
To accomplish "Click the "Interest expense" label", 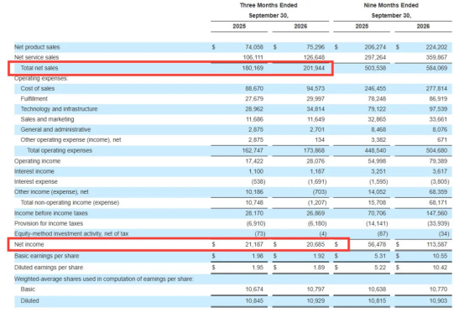I will [x=36, y=181].
